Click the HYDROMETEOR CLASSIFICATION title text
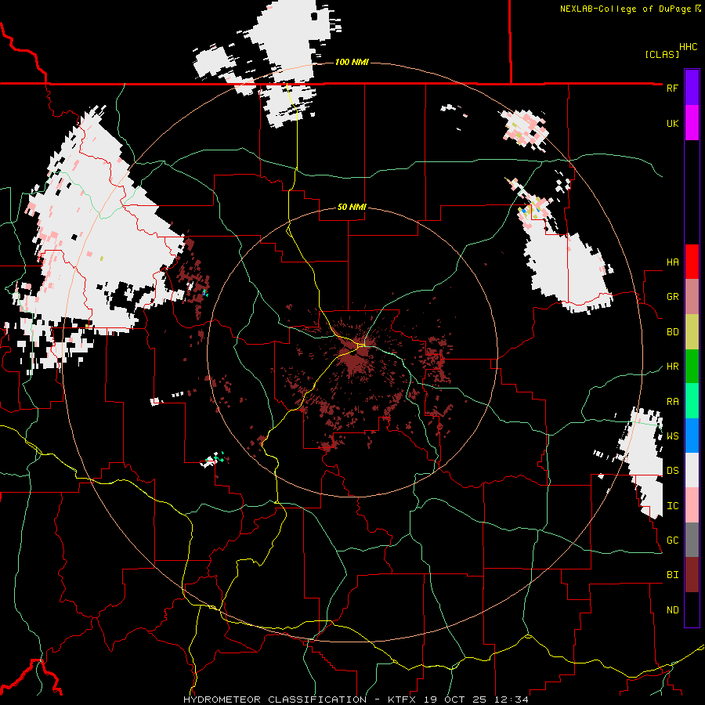 275,700
